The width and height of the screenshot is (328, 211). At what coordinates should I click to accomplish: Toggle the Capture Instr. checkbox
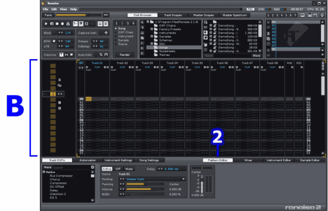101,33
